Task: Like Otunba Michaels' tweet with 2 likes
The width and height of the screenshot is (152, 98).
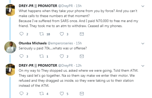Action: [x=62, y=56]
